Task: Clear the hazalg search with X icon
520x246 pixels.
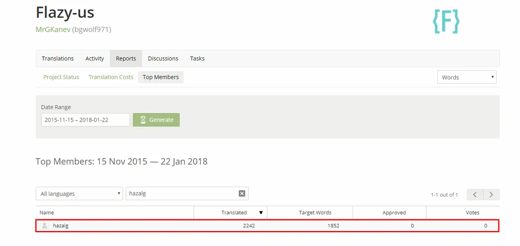Action: pos(242,193)
